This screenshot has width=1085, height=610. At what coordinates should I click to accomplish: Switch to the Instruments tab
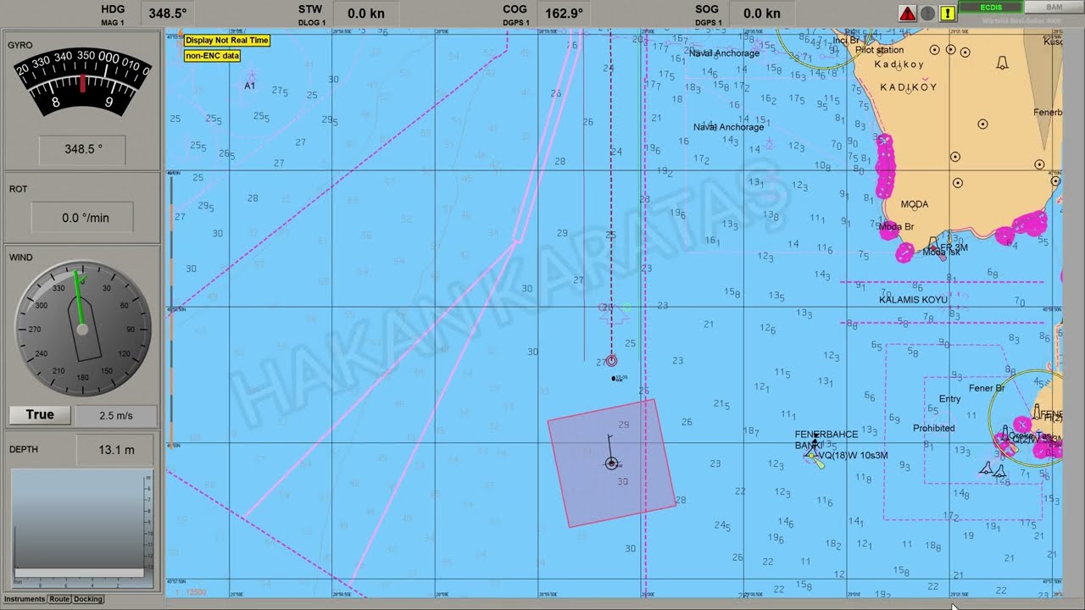[25, 599]
